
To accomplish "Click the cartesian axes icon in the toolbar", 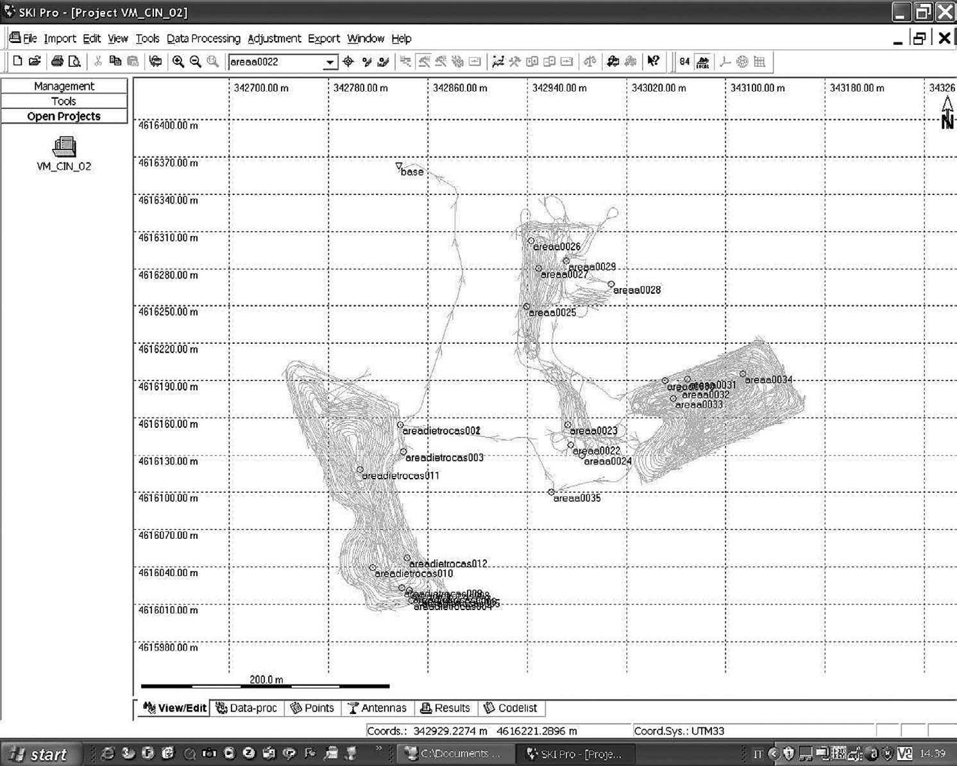I will (x=725, y=61).
